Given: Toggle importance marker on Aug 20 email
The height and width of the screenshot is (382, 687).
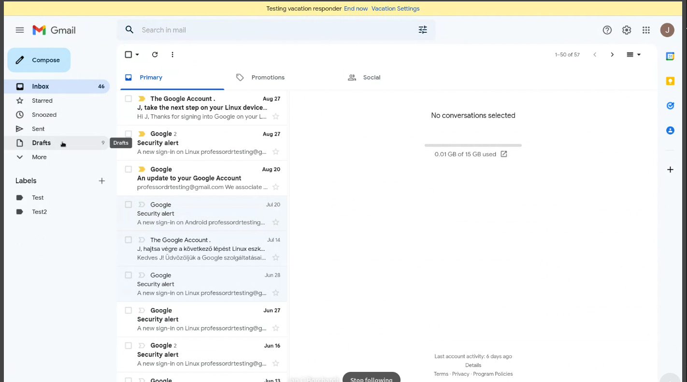Looking at the screenshot, I should [x=142, y=169].
